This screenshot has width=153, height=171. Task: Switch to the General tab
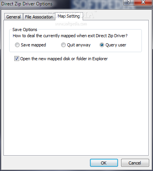13,17
